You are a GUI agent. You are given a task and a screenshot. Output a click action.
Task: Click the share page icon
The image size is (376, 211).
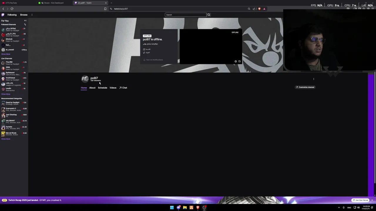coord(254,9)
